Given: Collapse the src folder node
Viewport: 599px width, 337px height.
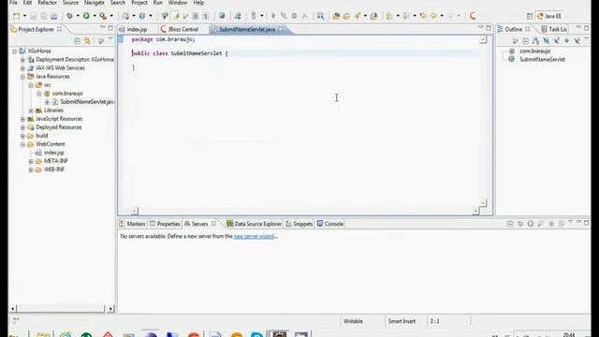Looking at the screenshot, I should (31, 85).
